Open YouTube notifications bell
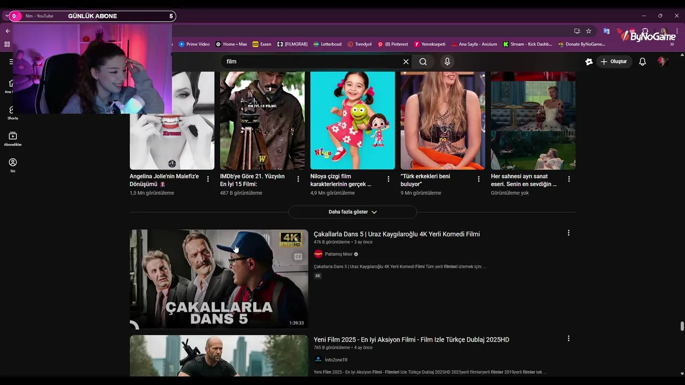Screen dimensions: 685x385 [x=643, y=61]
